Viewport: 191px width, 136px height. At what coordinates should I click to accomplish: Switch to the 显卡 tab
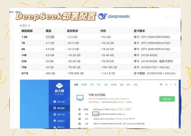(99, 85)
